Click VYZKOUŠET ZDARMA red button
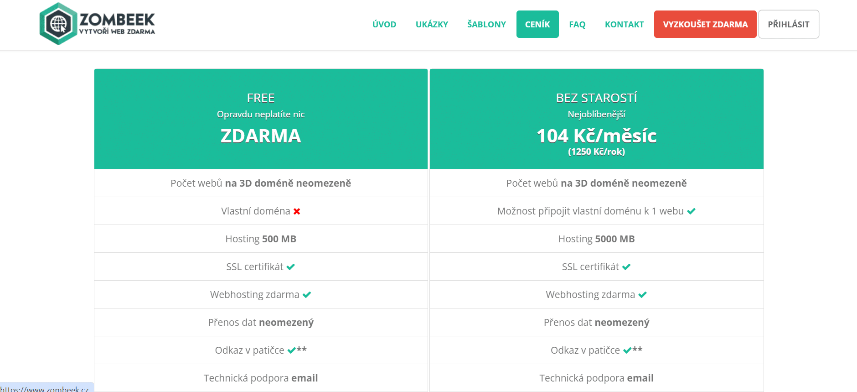 point(705,24)
